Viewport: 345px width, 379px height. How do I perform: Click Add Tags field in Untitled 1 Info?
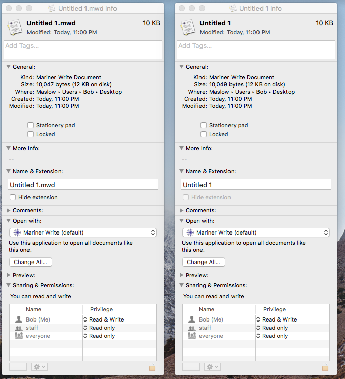256,49
